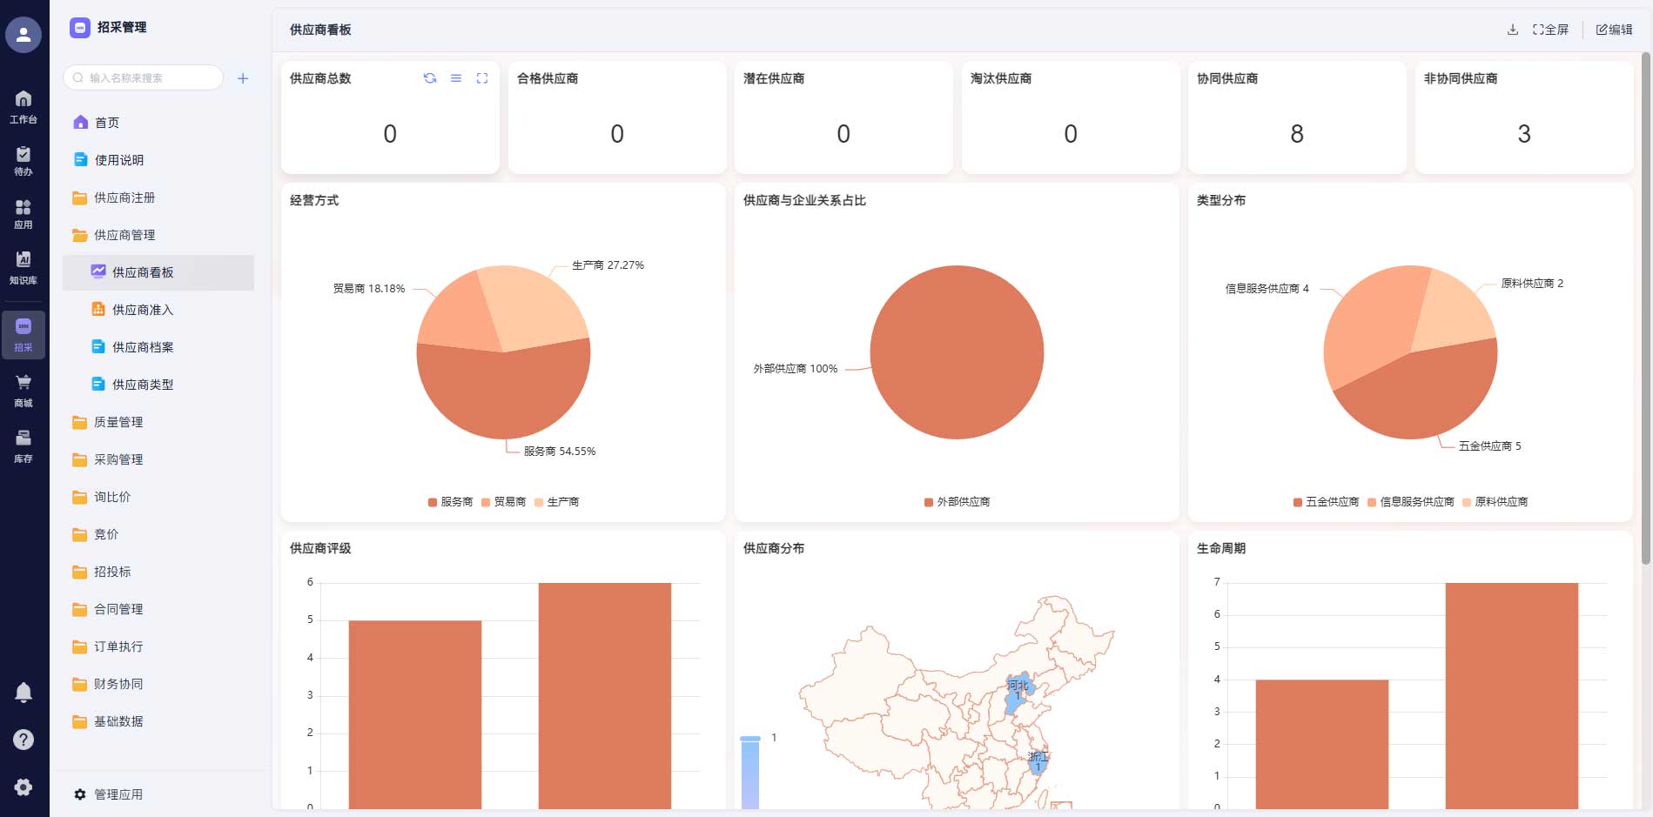Click the download icon in top bar

coord(1513,30)
